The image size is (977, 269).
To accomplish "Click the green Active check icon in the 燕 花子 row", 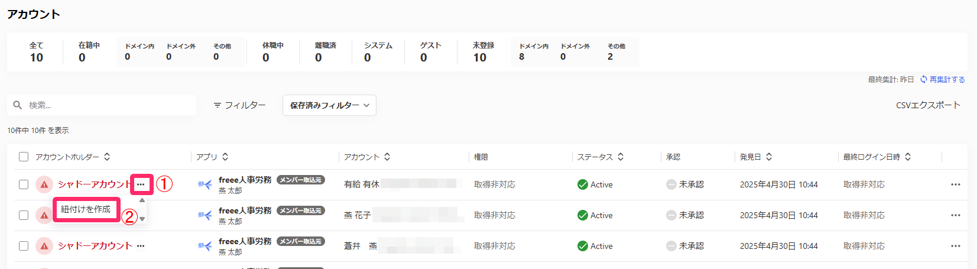I will (583, 215).
